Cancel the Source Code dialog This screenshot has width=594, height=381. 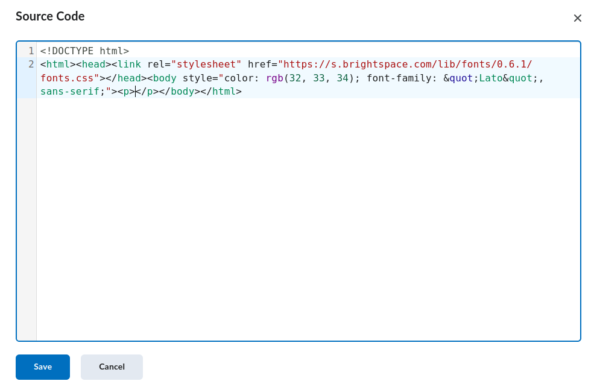coord(112,367)
